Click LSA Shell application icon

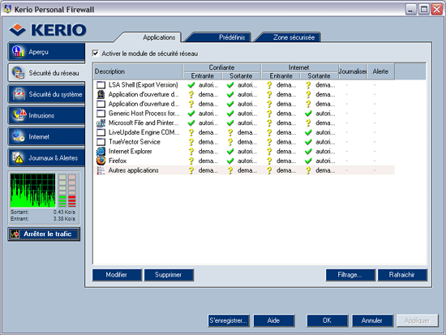point(101,85)
